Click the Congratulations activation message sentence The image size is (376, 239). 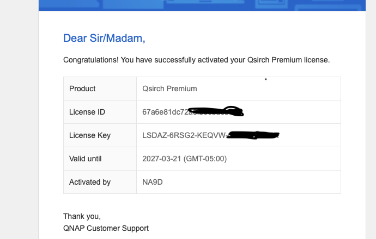point(196,60)
